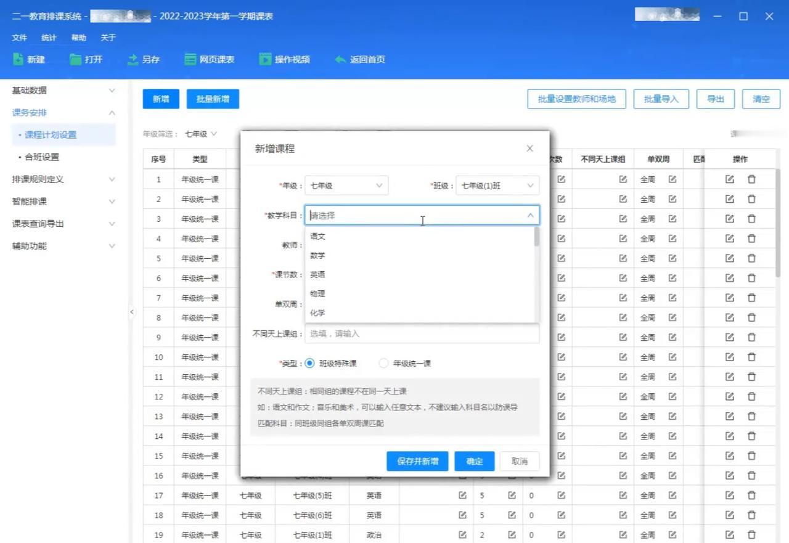
Task: Open the 文件 menu
Action: pyautogui.click(x=19, y=38)
